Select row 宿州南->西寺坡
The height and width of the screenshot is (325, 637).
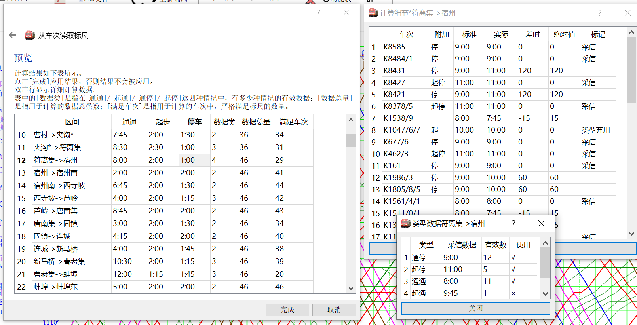[x=164, y=185]
